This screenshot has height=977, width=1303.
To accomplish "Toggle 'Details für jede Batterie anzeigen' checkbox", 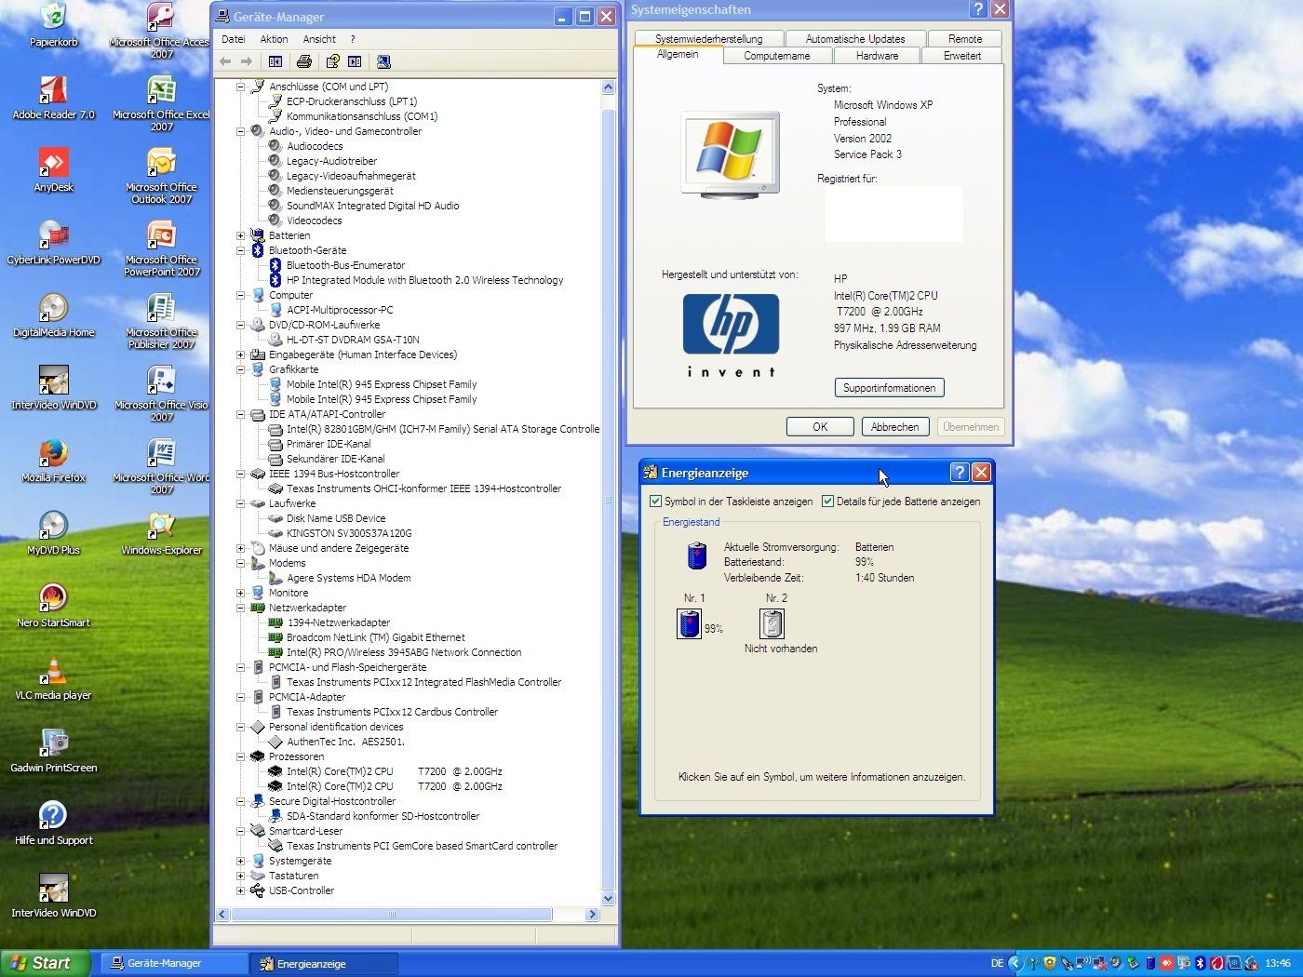I will coord(827,502).
